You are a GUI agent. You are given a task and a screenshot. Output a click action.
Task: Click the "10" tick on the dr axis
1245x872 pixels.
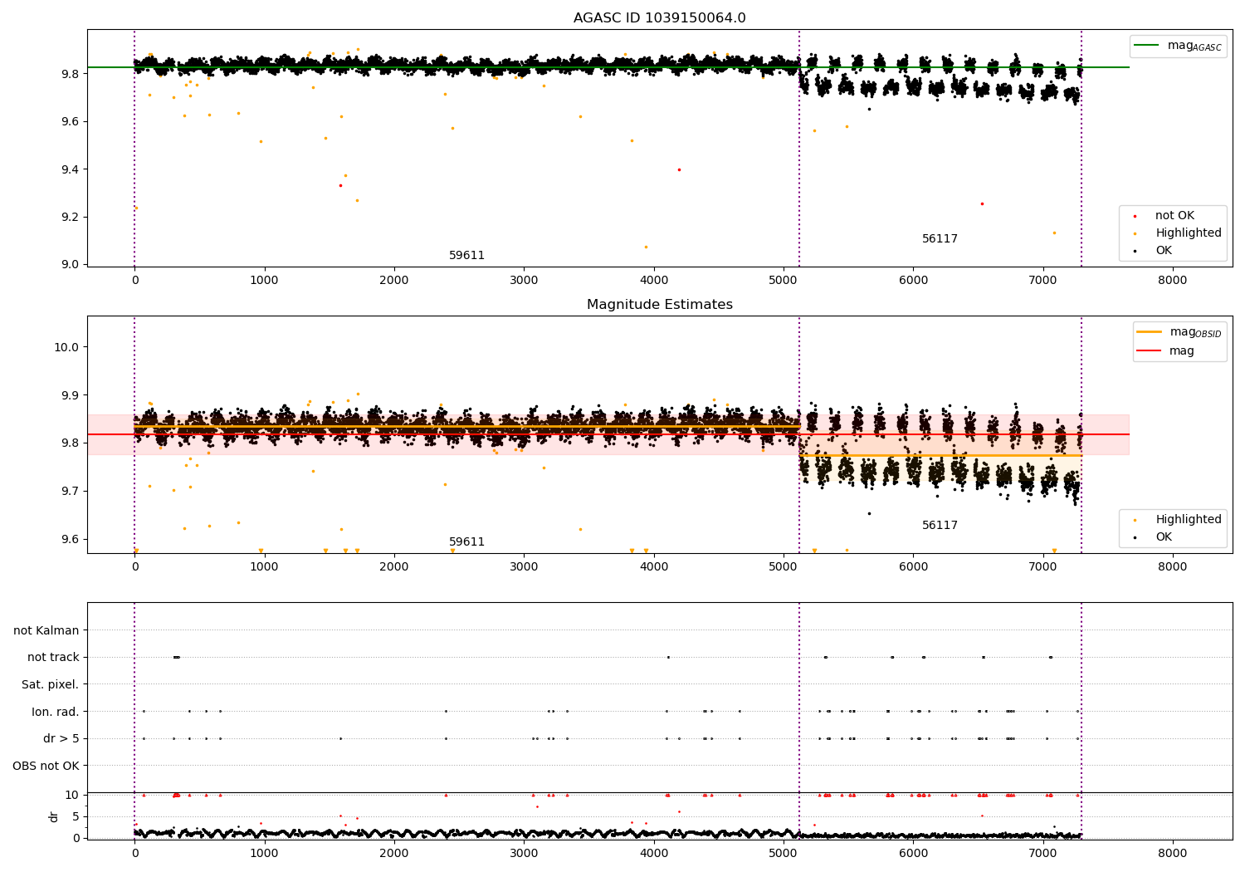tap(72, 795)
